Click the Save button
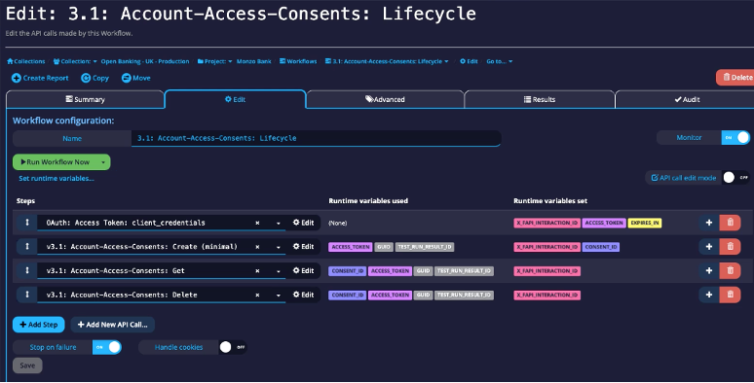Screen dimensions: 754x383 point(27,366)
